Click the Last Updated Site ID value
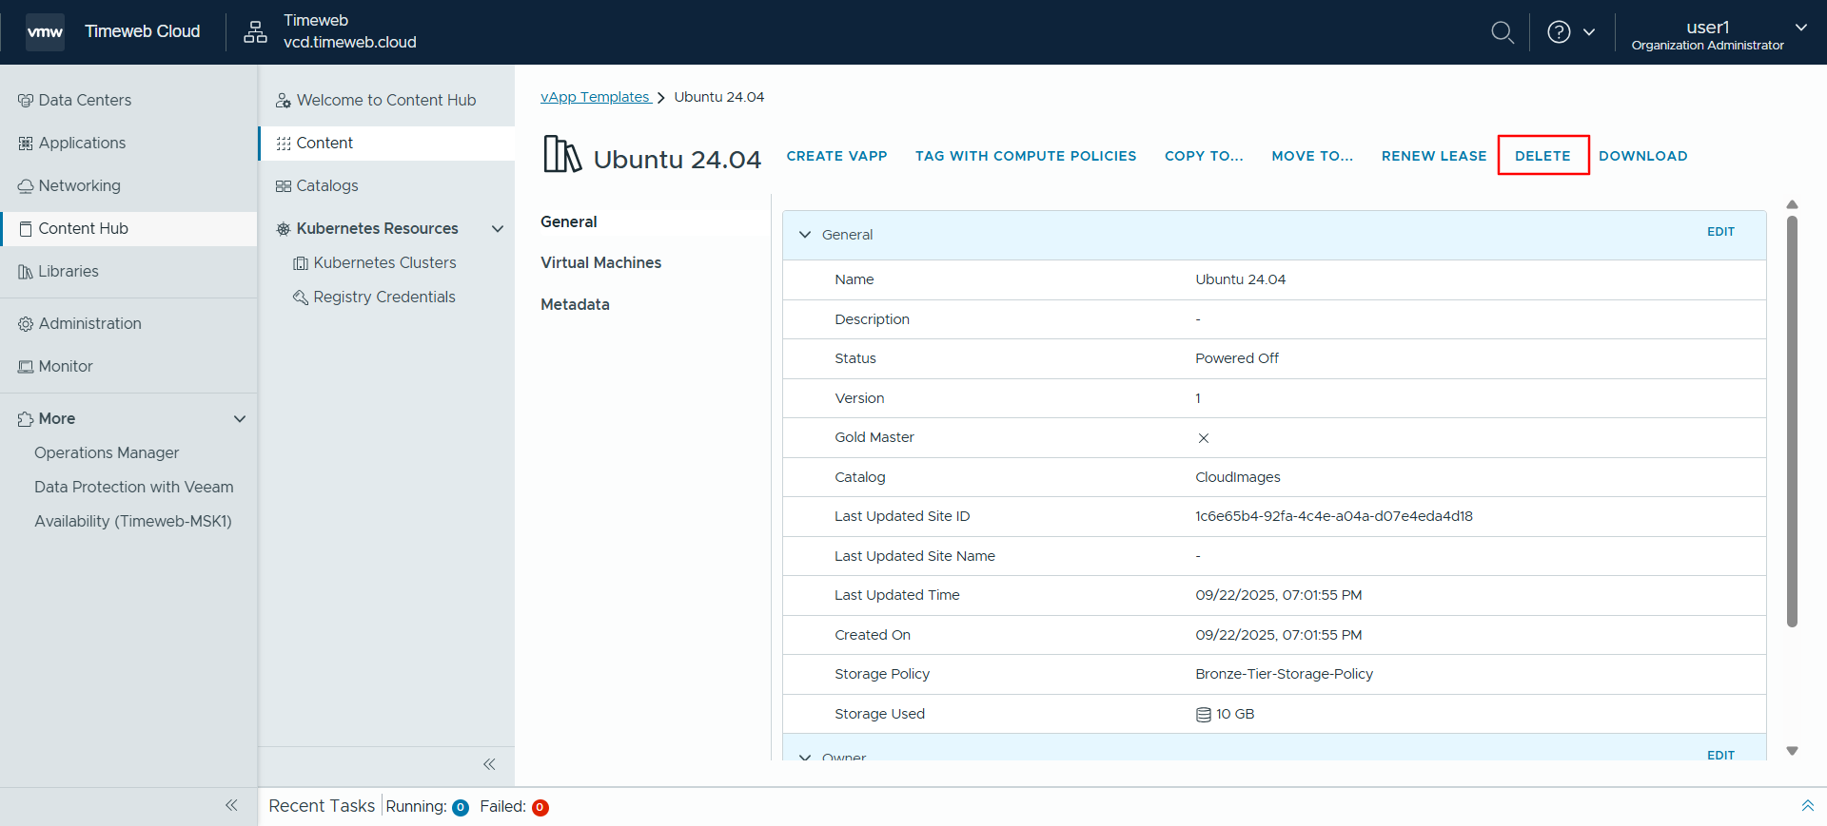 [x=1334, y=516]
